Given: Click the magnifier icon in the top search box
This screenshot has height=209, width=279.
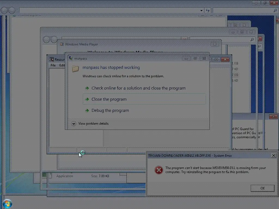Looking at the screenshot, I should (x=275, y=11).
